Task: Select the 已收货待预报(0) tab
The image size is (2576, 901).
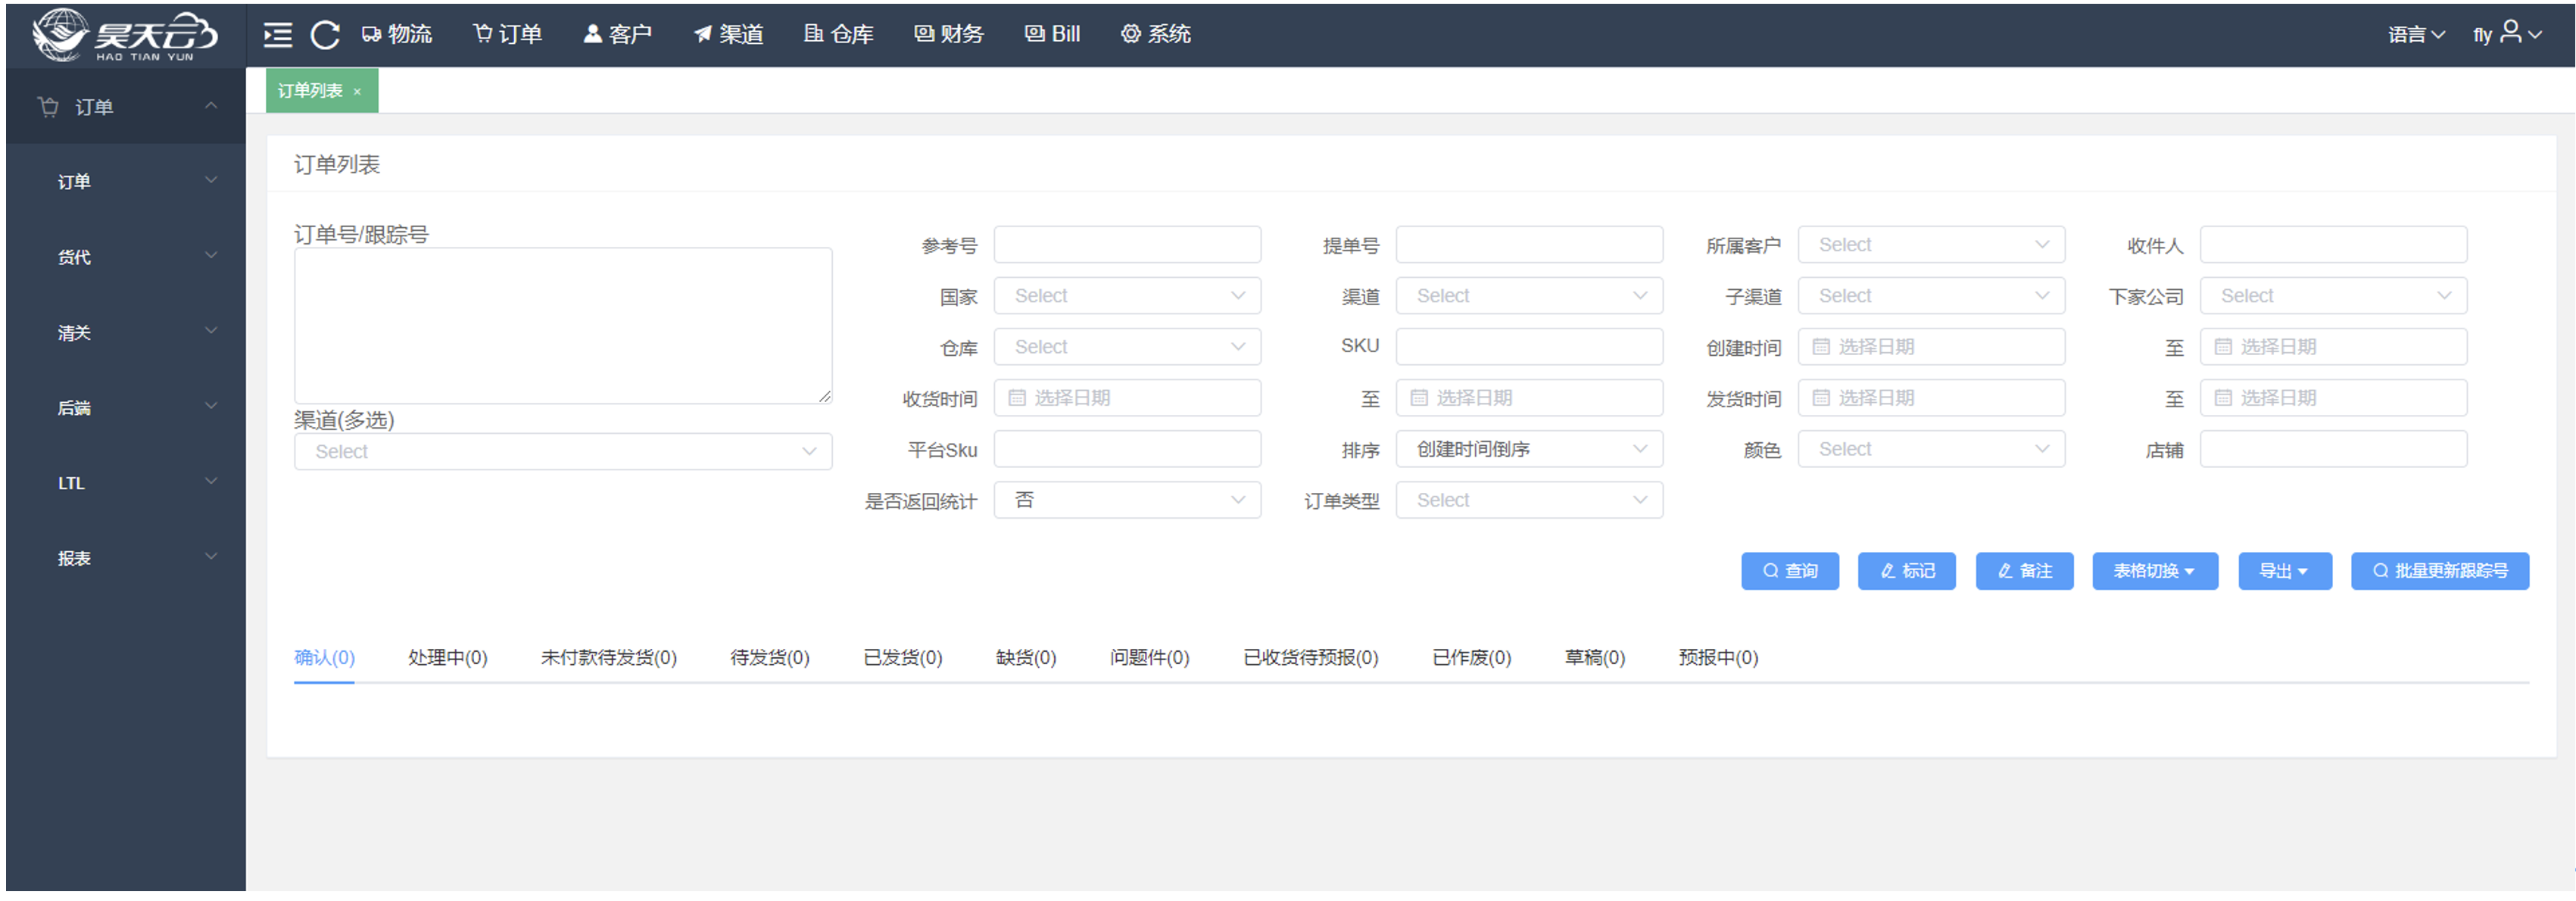Action: point(1311,658)
